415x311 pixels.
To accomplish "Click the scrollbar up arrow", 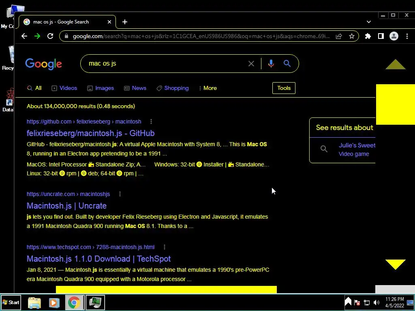I will pos(396,64).
